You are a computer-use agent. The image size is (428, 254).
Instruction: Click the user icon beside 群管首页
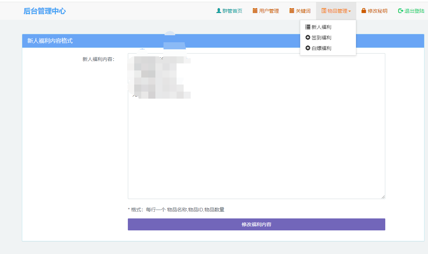click(219, 11)
